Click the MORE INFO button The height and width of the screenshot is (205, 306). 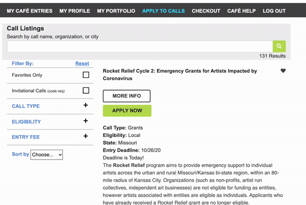click(x=126, y=96)
